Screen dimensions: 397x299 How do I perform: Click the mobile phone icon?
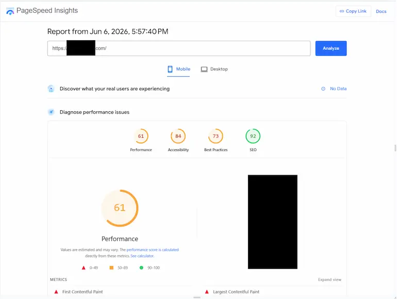[x=170, y=69]
